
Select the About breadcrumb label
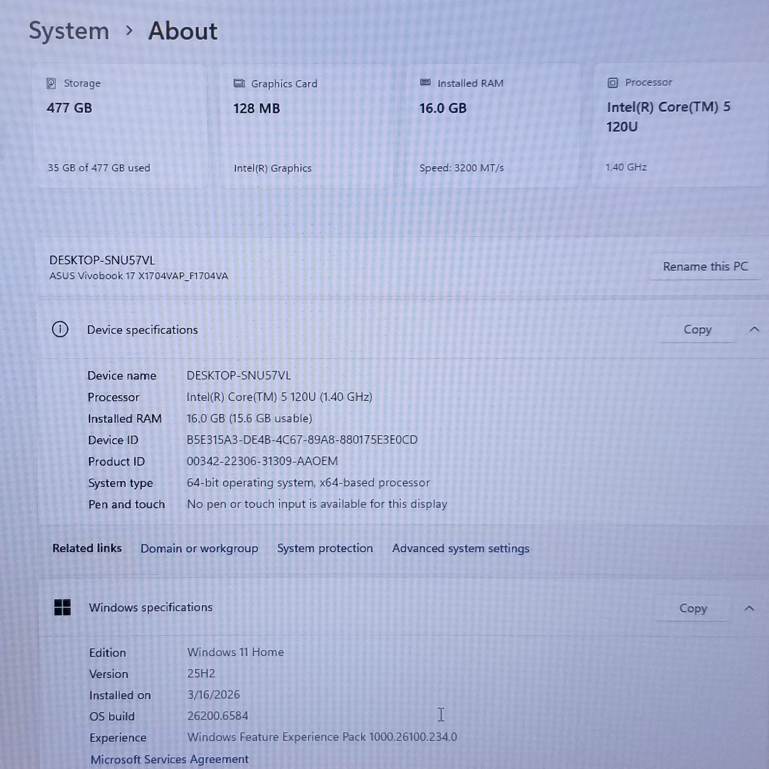click(182, 31)
